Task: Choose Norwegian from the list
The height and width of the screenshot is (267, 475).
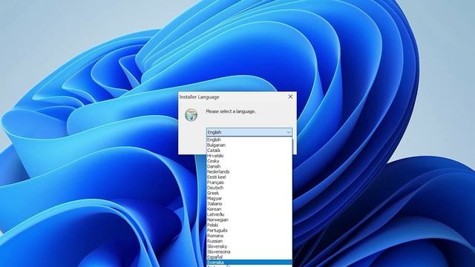Action: tap(249, 220)
